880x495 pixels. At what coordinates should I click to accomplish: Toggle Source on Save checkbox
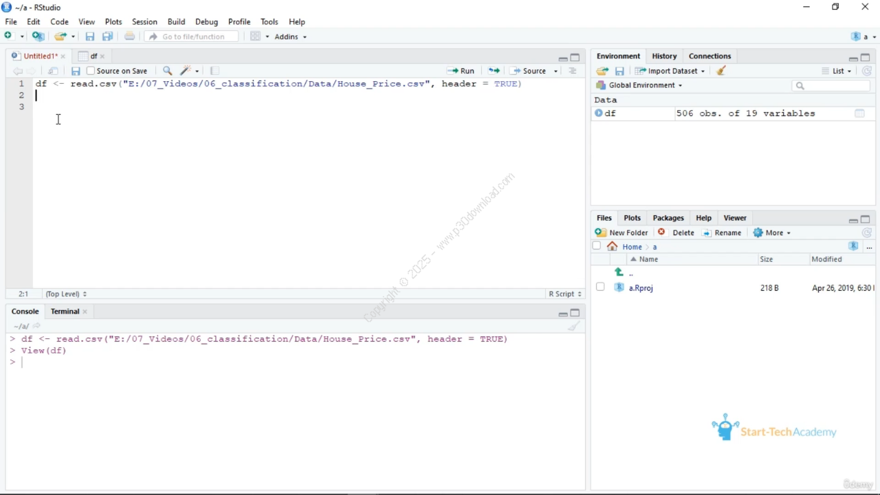pyautogui.click(x=91, y=71)
